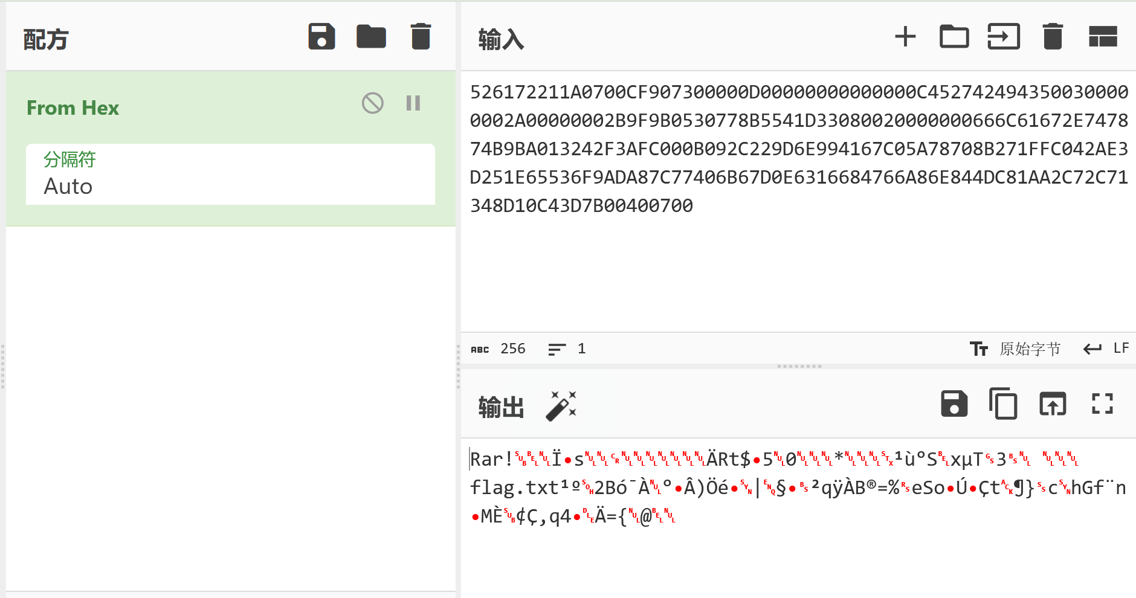Change input character encoding 原始字节
Screen dimensions: 1136x598
point(1015,349)
